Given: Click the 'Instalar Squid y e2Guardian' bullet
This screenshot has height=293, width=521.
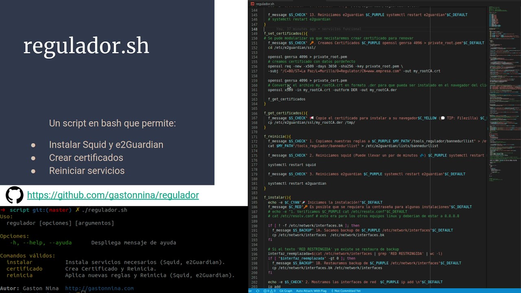Looking at the screenshot, I should [106, 145].
